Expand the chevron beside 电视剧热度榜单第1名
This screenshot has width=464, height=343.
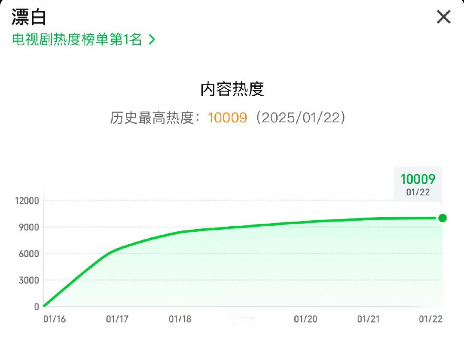(x=152, y=39)
